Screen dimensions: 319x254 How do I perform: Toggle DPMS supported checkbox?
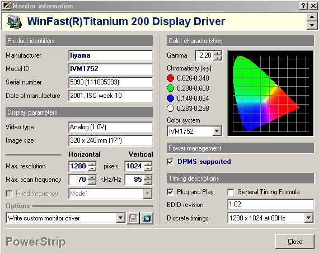click(x=170, y=162)
